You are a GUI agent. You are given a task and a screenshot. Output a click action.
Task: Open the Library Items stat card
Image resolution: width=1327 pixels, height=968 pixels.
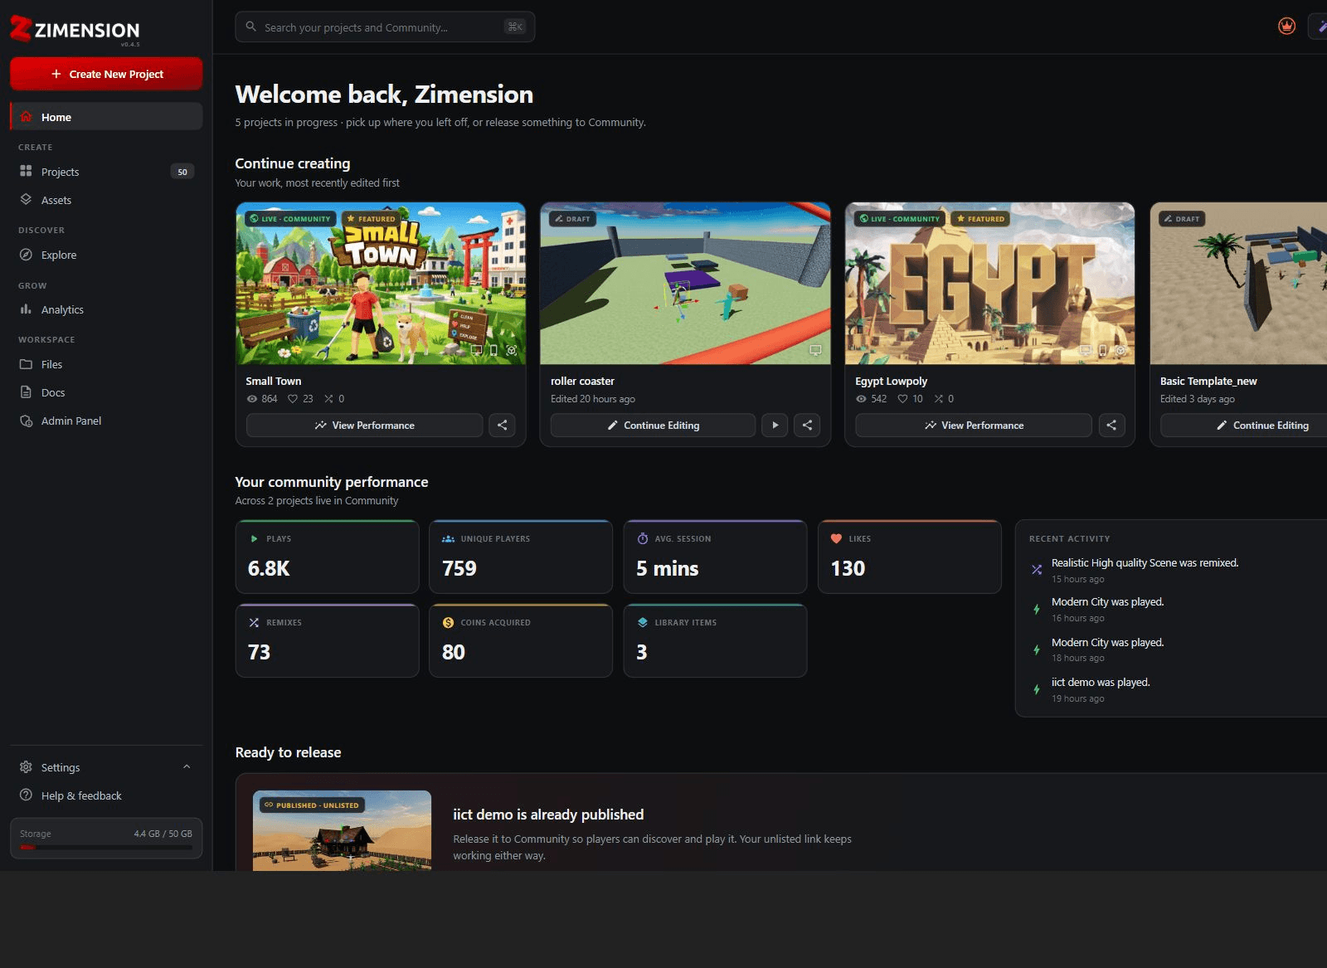(715, 640)
